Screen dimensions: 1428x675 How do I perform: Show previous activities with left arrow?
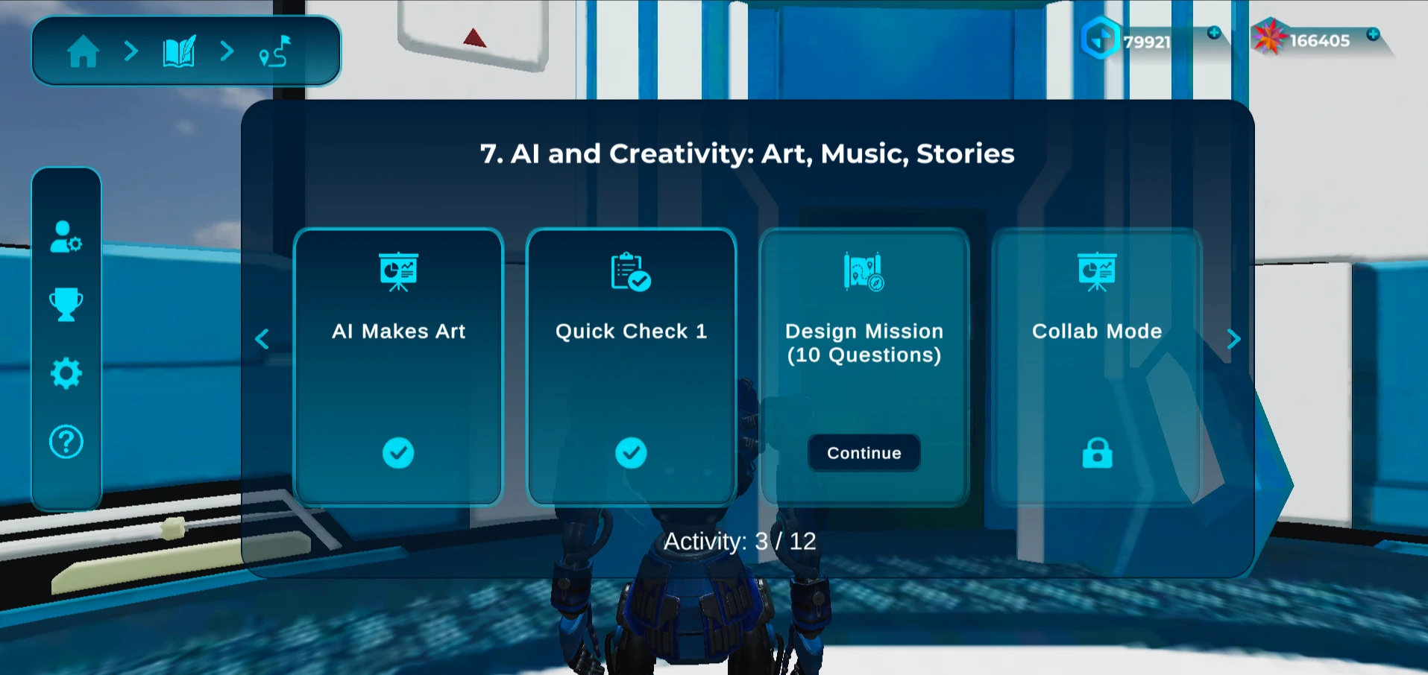coord(262,339)
